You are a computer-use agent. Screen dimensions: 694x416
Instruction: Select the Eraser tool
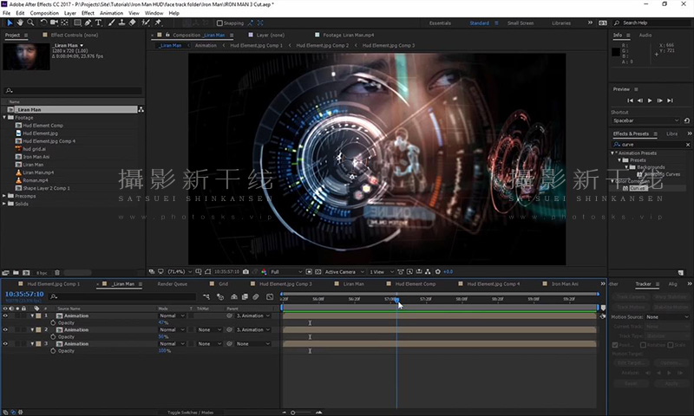132,23
